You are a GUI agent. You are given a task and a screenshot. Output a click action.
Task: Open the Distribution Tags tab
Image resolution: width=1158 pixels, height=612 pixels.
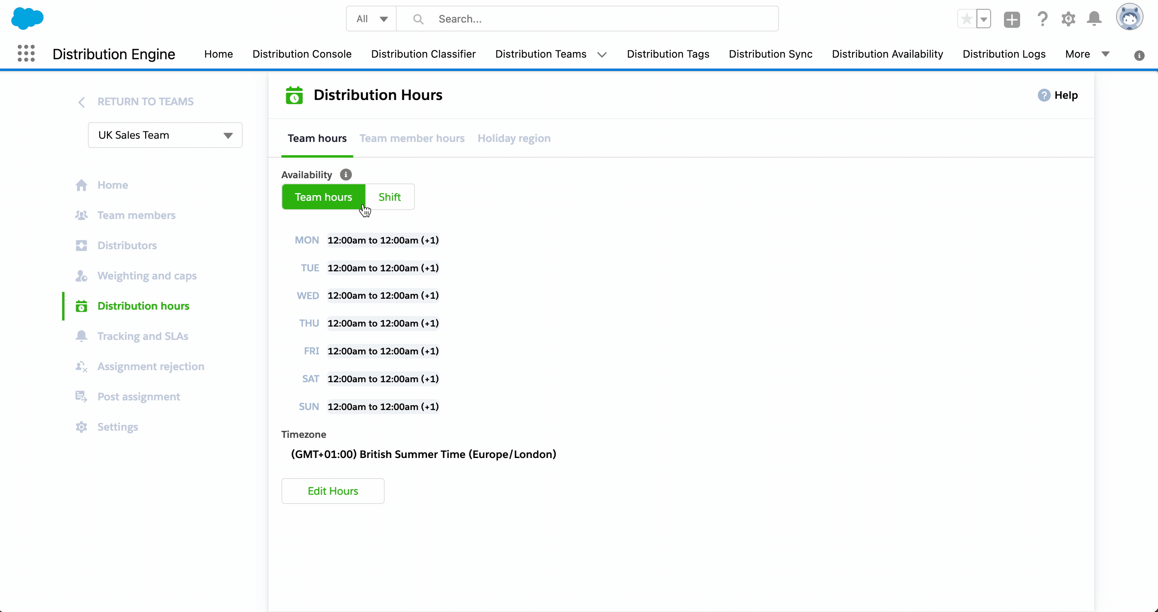[x=668, y=54]
